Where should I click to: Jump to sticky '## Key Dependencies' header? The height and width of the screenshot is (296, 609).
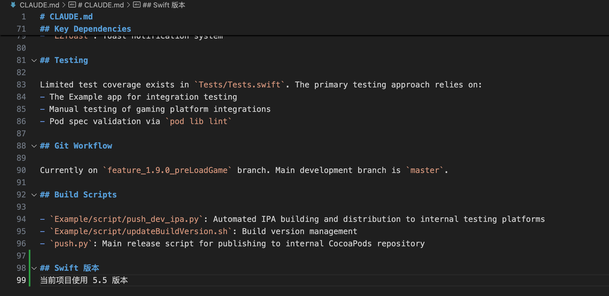click(85, 29)
